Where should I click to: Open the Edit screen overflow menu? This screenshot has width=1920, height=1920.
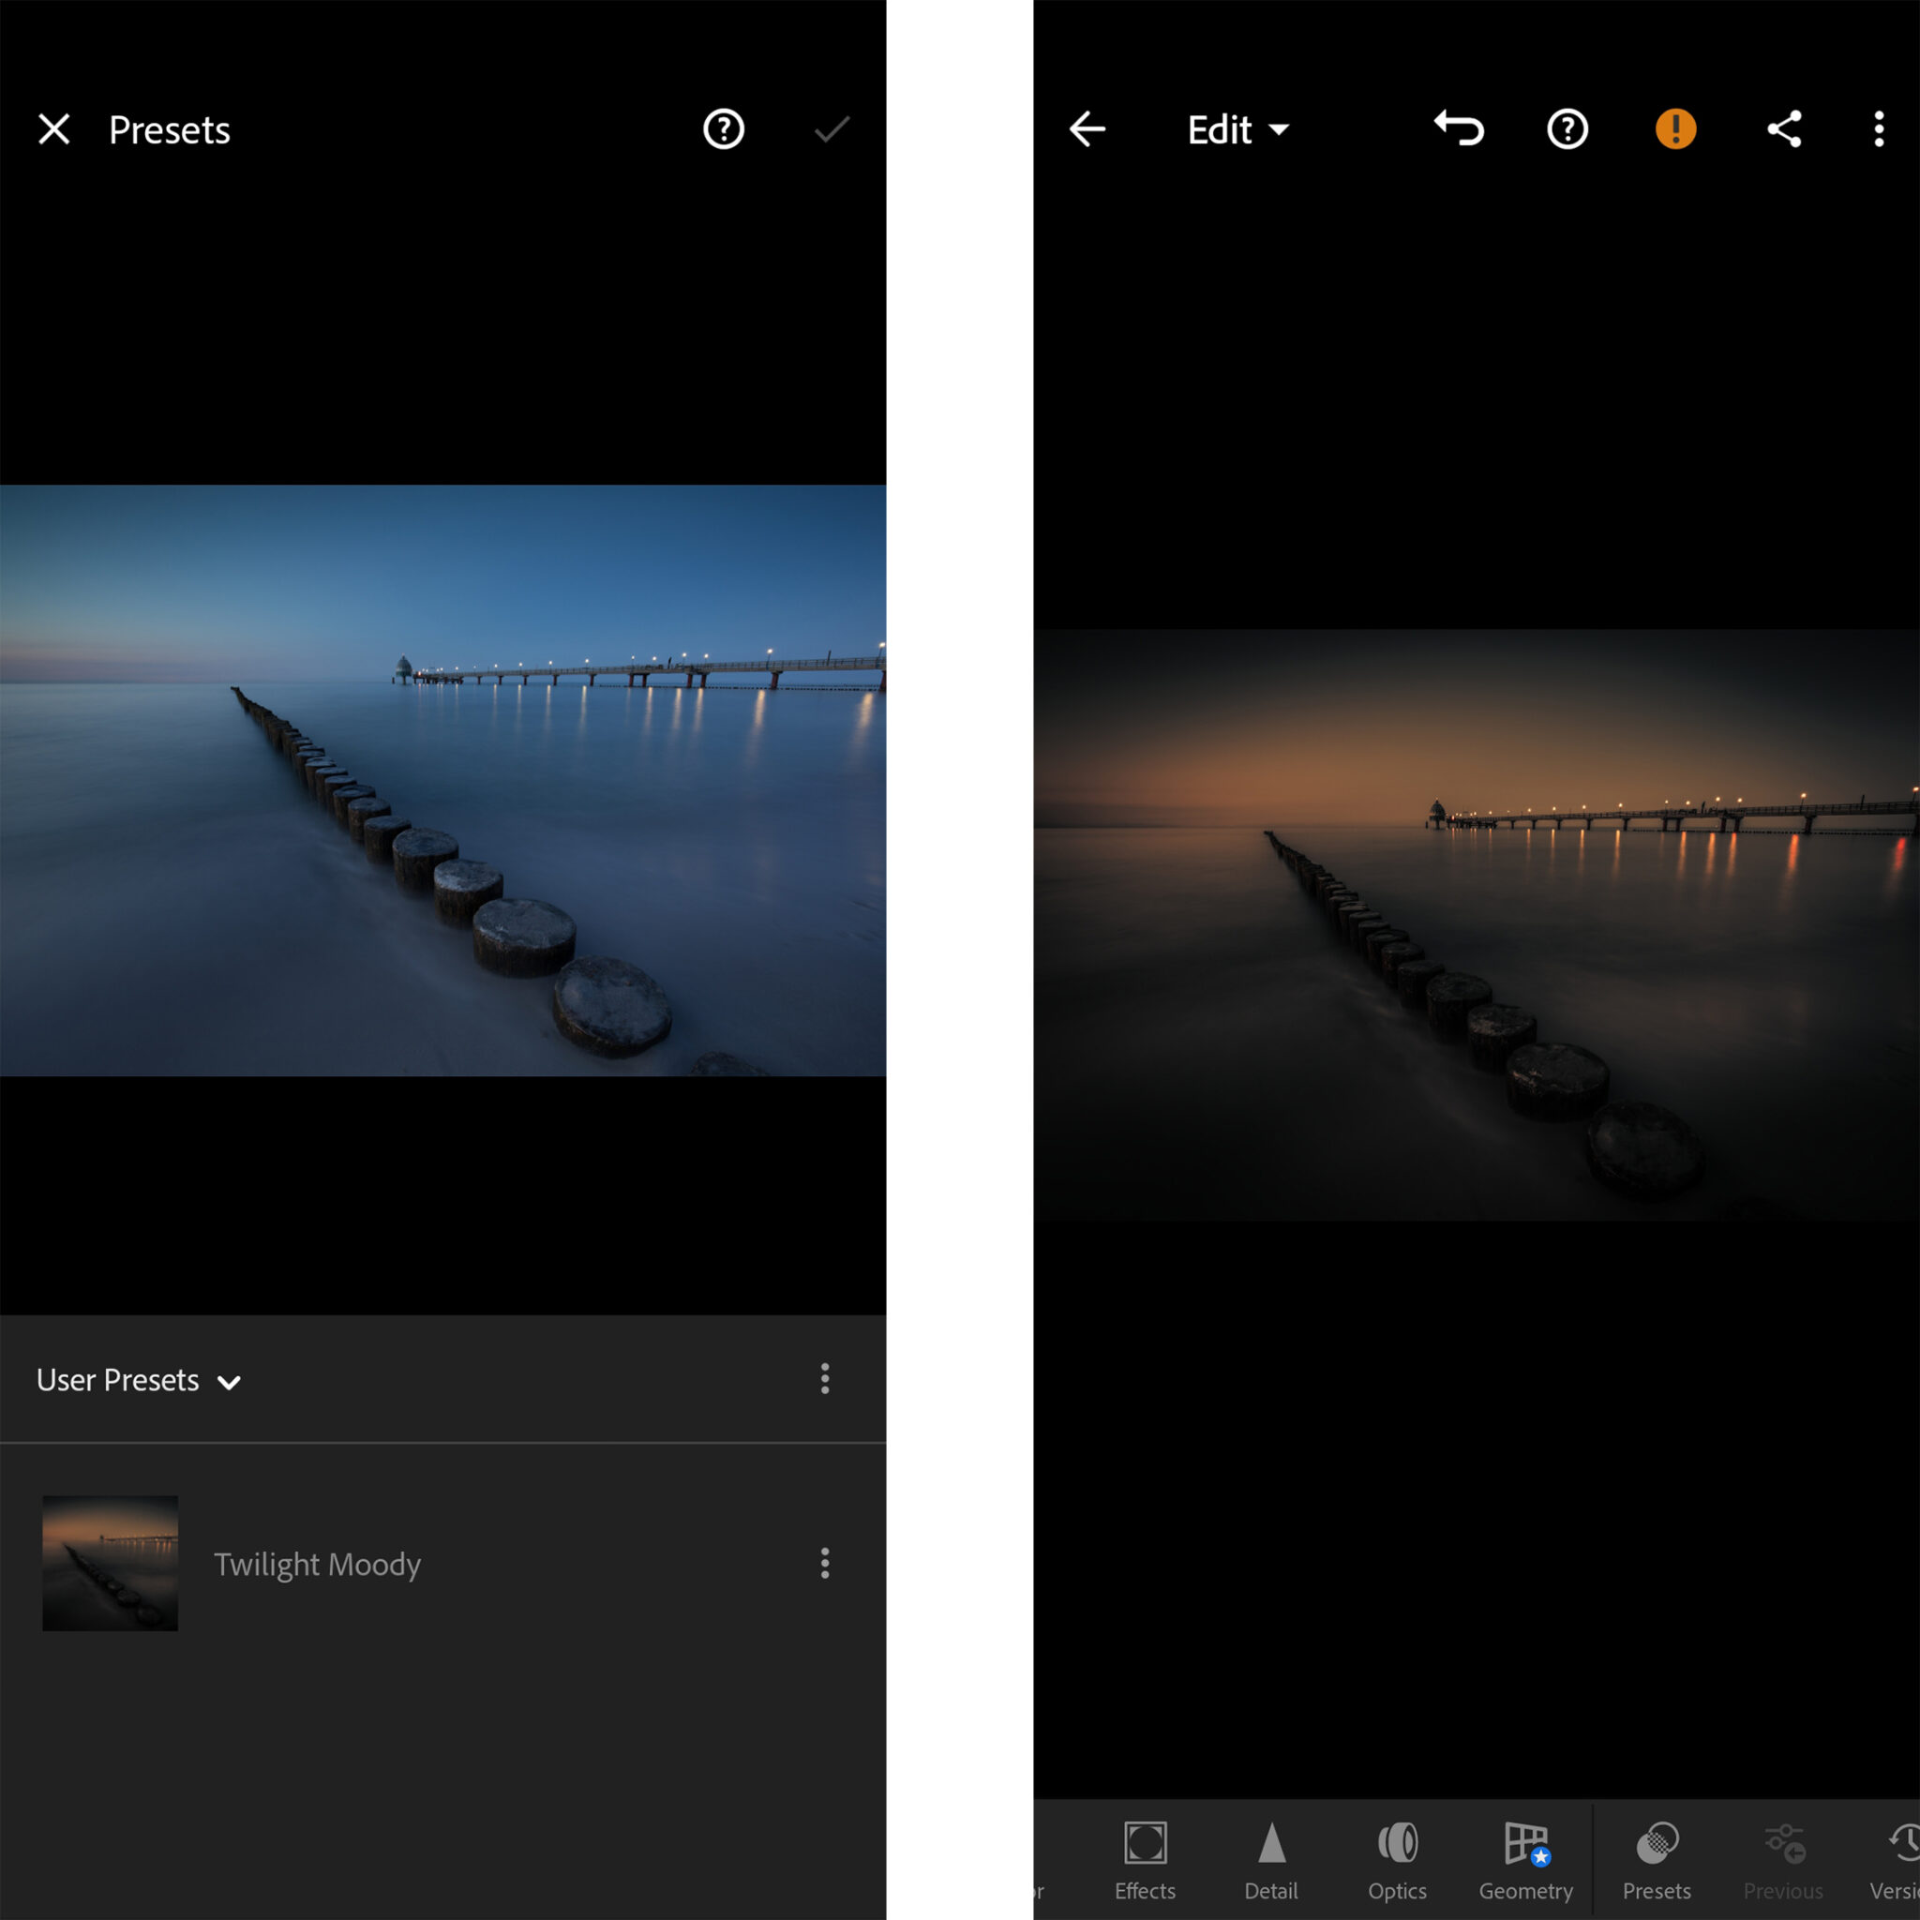click(1878, 129)
